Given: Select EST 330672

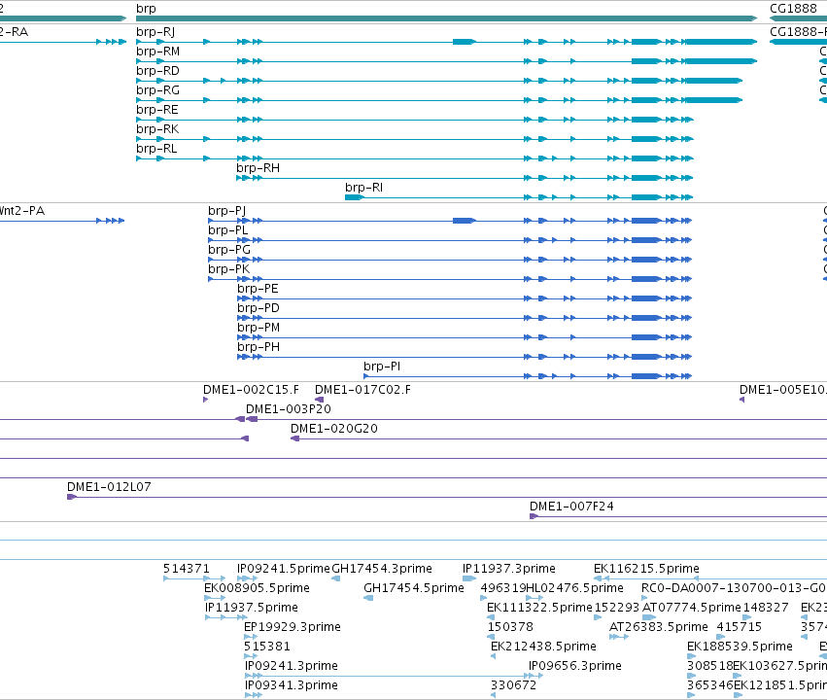Looking at the screenshot, I should pos(513,685).
